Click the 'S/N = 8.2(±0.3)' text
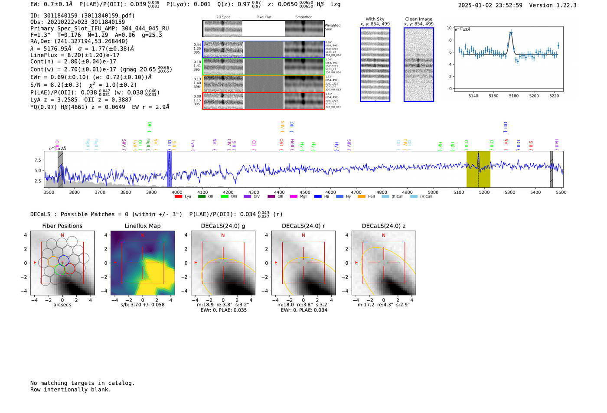This screenshot has height=413, width=607. [x=56, y=85]
